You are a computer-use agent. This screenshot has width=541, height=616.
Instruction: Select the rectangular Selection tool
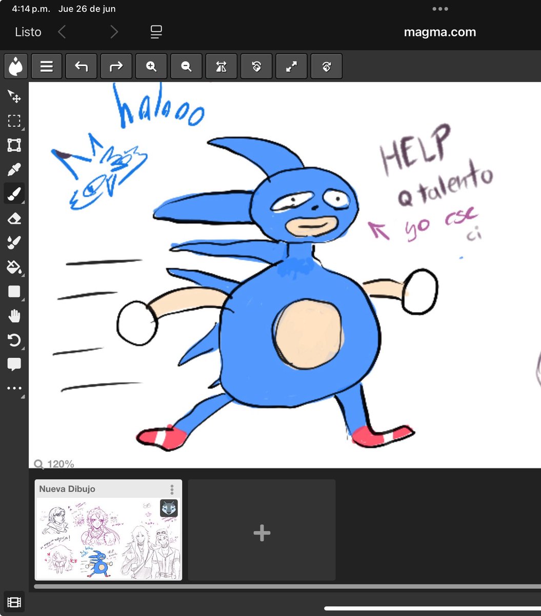(14, 121)
